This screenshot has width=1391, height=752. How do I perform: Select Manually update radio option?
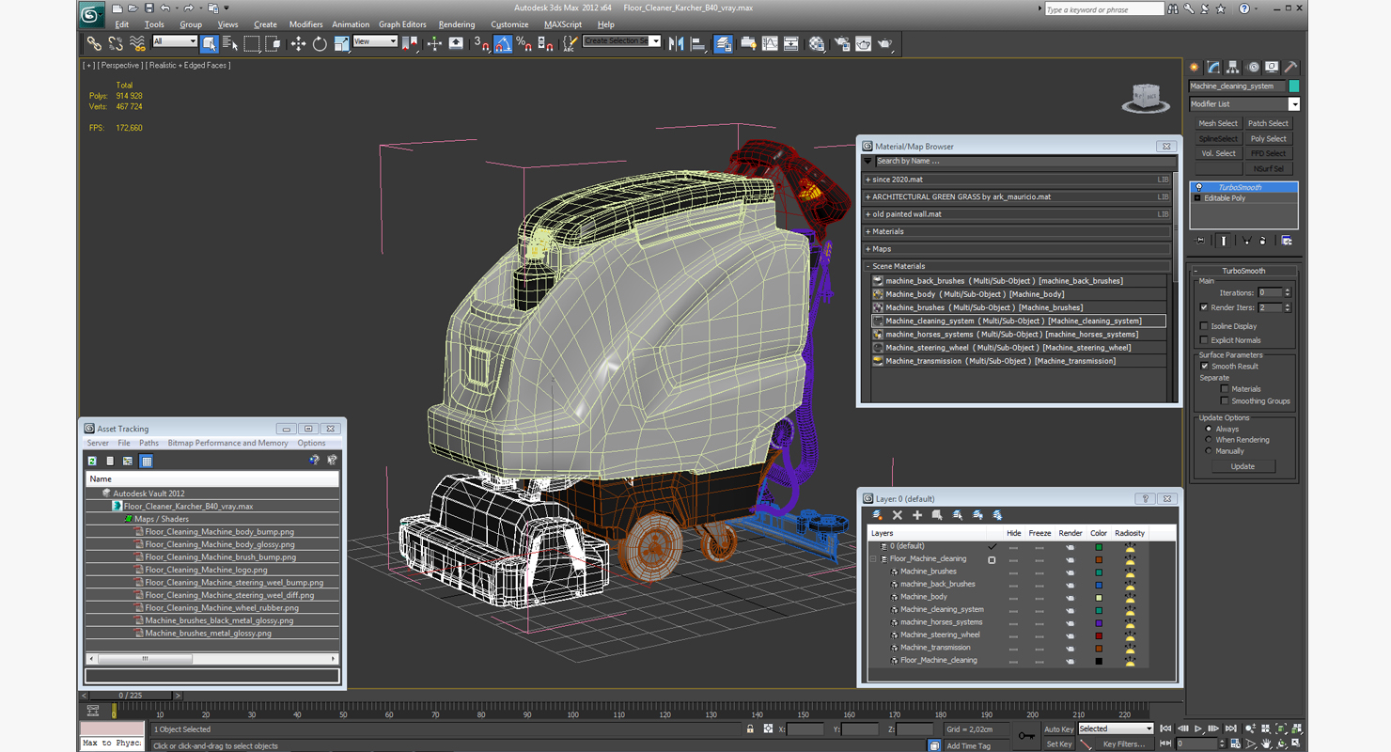coord(1209,451)
